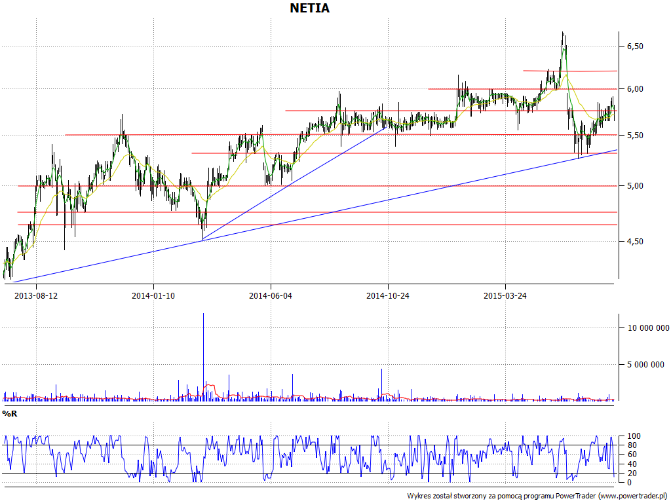This screenshot has height=503, width=671.
Task: Click the 5,00 price axis label
Action: 635,185
